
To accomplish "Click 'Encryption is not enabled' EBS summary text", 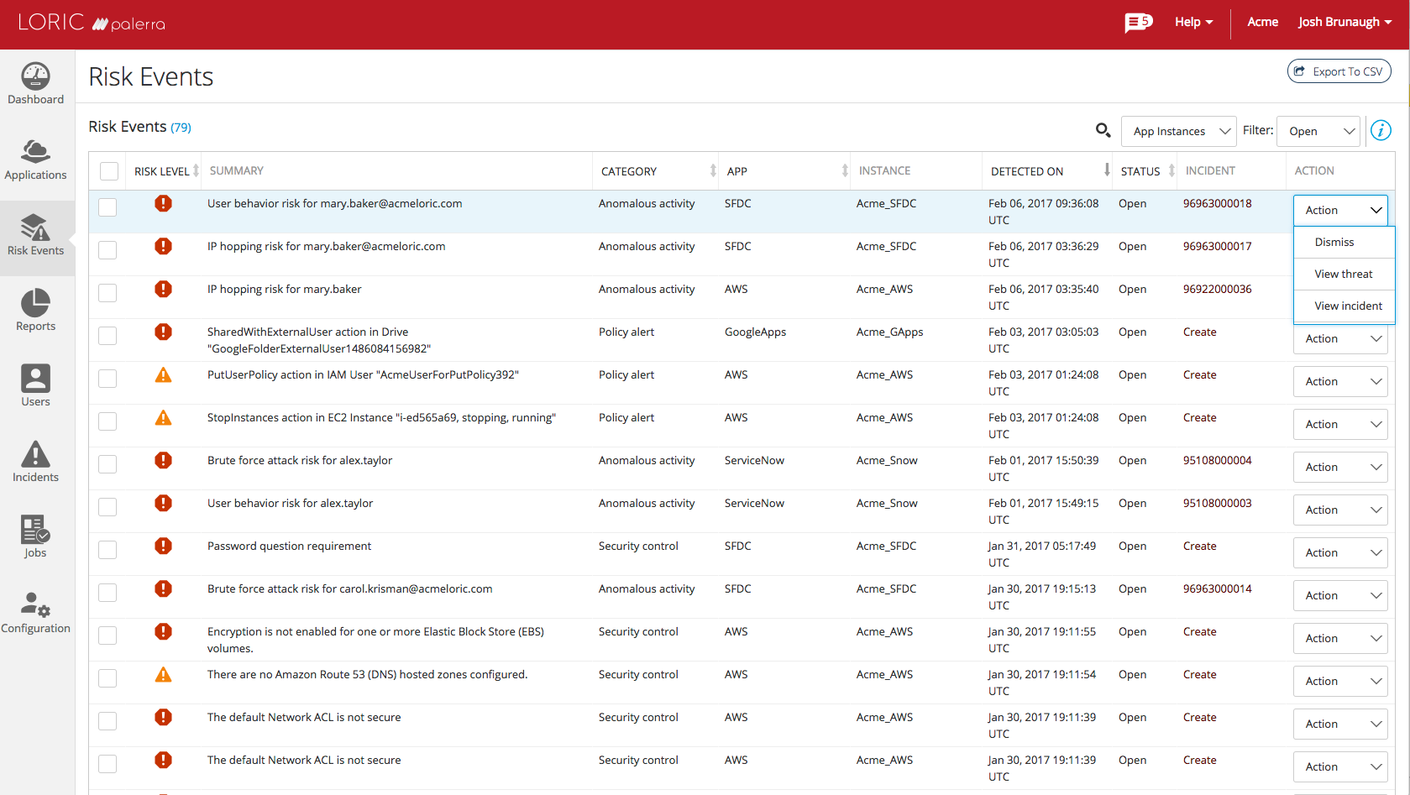I will point(375,640).
